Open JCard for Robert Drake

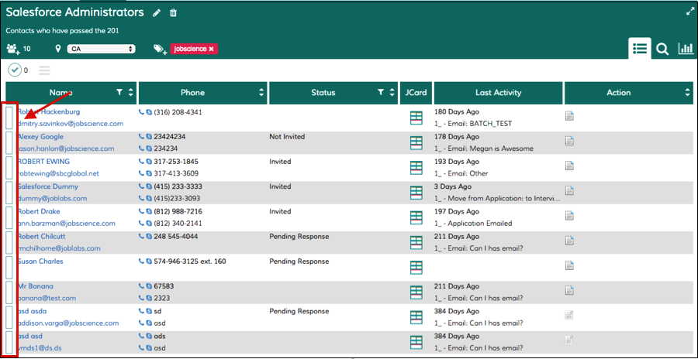(x=416, y=217)
